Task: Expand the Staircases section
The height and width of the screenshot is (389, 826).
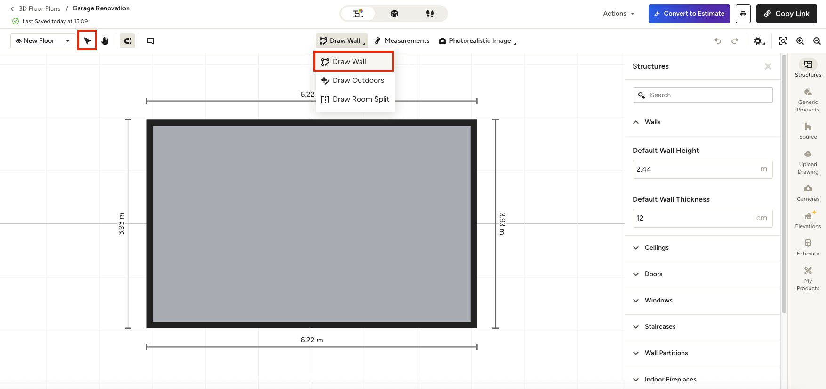Action: click(703, 327)
